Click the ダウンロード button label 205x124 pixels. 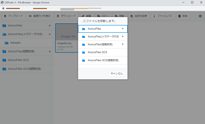pos(68,16)
